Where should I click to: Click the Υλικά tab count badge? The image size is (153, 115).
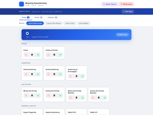click(28, 17)
